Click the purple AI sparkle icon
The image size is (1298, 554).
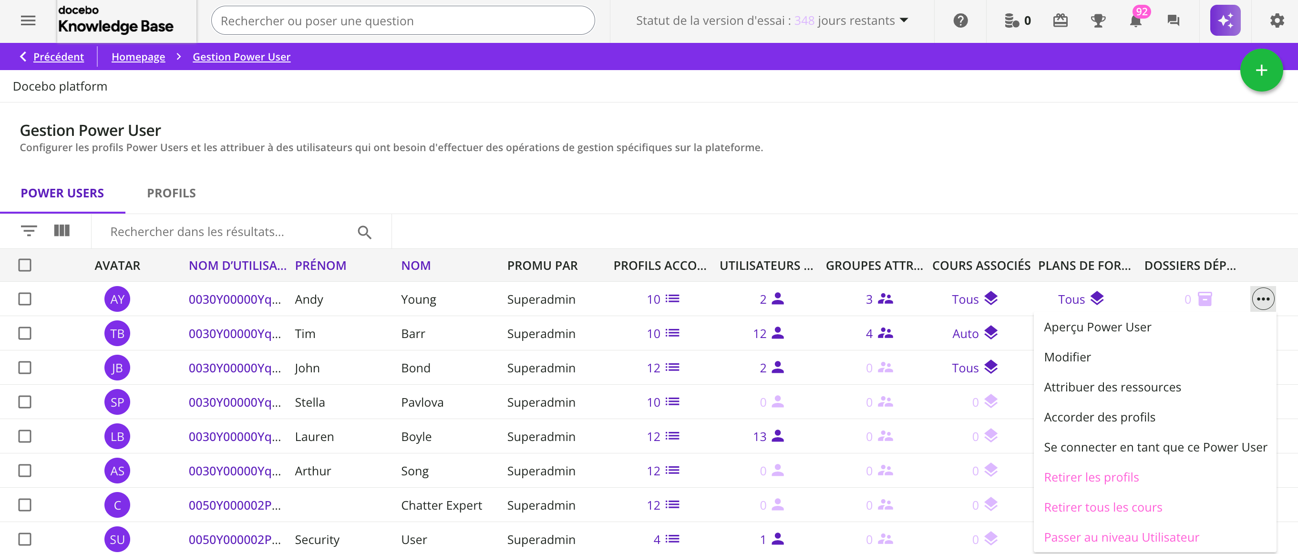(x=1225, y=21)
